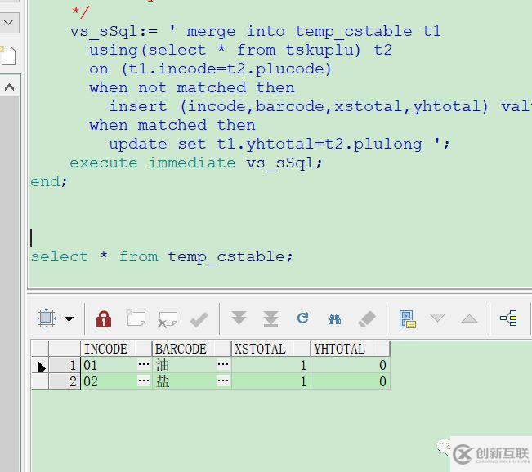
Task: Select the BARCODE column header
Action: pyautogui.click(x=191, y=349)
